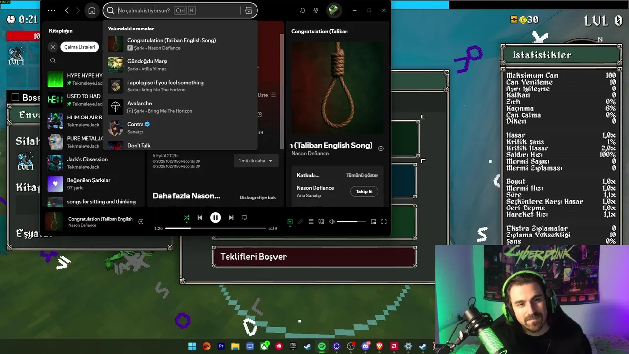The width and height of the screenshot is (629, 354).
Task: Open the Spotify profile avatar menu
Action: tap(334, 10)
